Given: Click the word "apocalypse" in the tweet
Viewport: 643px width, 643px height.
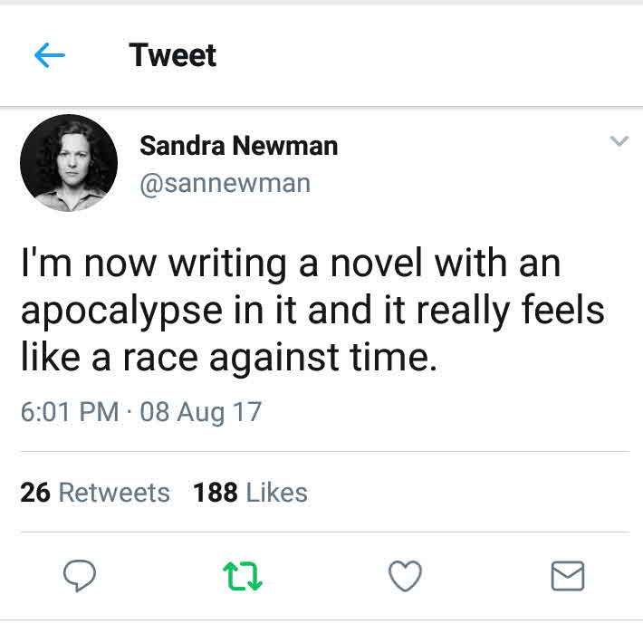Looking at the screenshot, I should tap(121, 312).
